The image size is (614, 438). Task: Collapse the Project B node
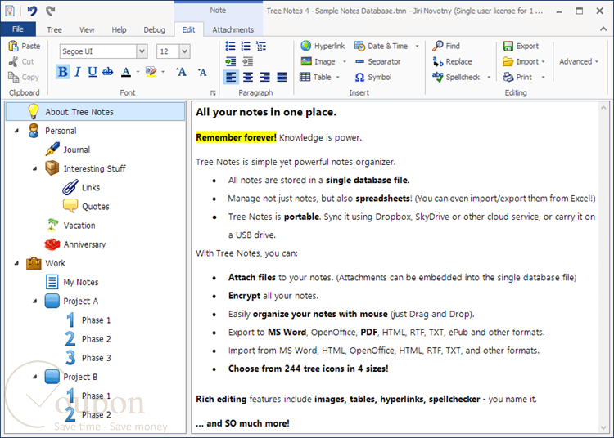(35, 377)
